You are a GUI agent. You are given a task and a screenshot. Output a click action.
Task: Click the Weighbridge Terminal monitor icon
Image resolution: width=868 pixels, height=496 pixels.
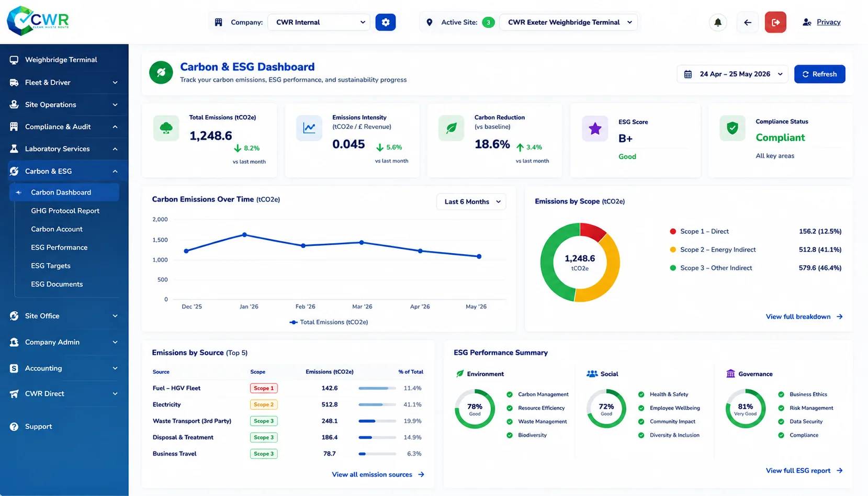14,60
